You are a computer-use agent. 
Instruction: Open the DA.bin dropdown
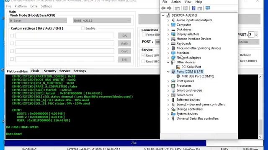pos(248,42)
